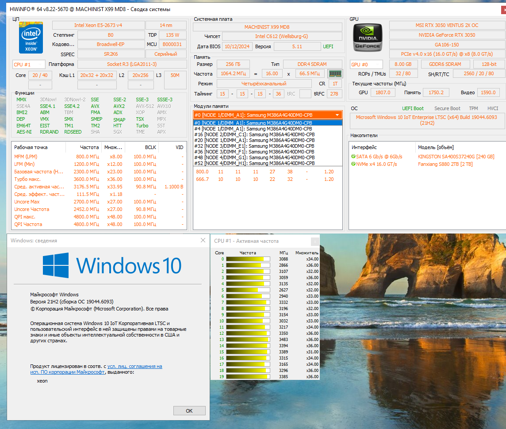This screenshot has height=429, width=506.
Task: Click the UEFI Boot indicator
Action: pyautogui.click(x=413, y=108)
